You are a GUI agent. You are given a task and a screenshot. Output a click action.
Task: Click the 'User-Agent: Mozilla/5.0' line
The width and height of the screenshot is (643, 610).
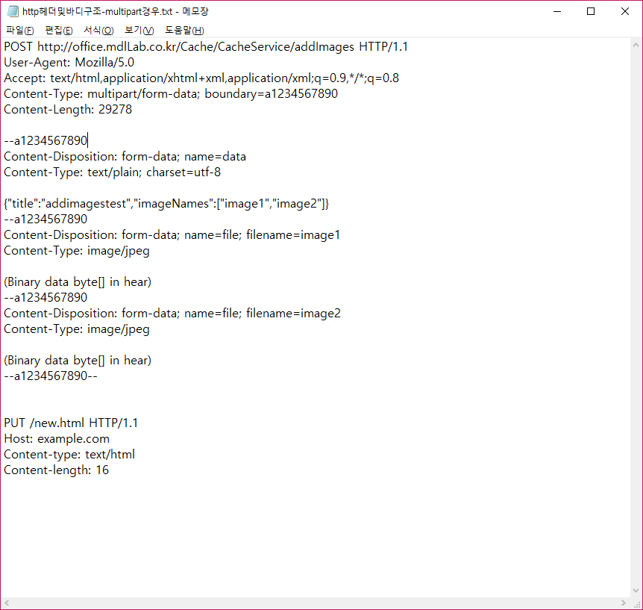pos(69,63)
